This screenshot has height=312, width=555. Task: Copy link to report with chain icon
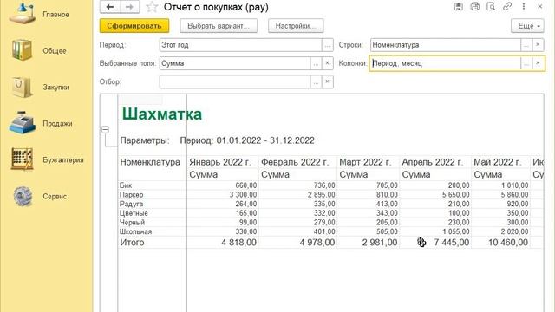click(507, 6)
